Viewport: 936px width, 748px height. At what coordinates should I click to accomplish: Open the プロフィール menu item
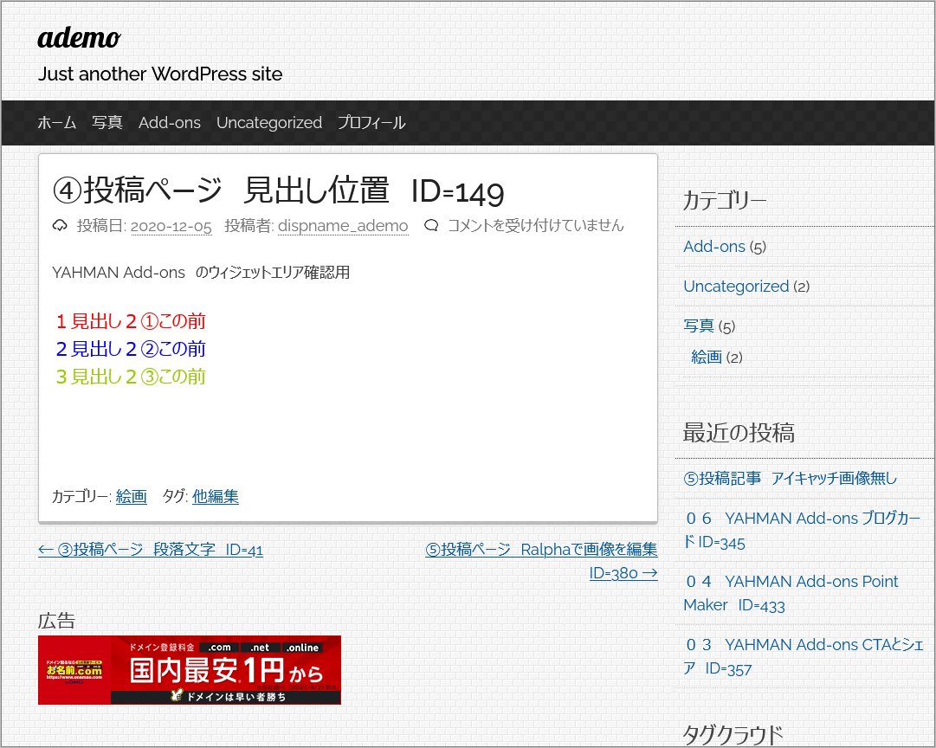click(371, 123)
